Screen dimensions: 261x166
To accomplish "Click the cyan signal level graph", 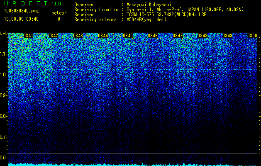I will point(133,164).
